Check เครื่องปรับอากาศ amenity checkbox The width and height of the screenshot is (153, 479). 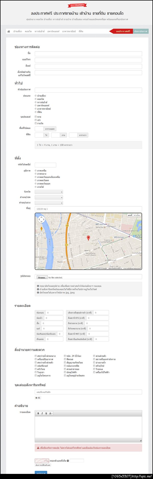point(36,359)
